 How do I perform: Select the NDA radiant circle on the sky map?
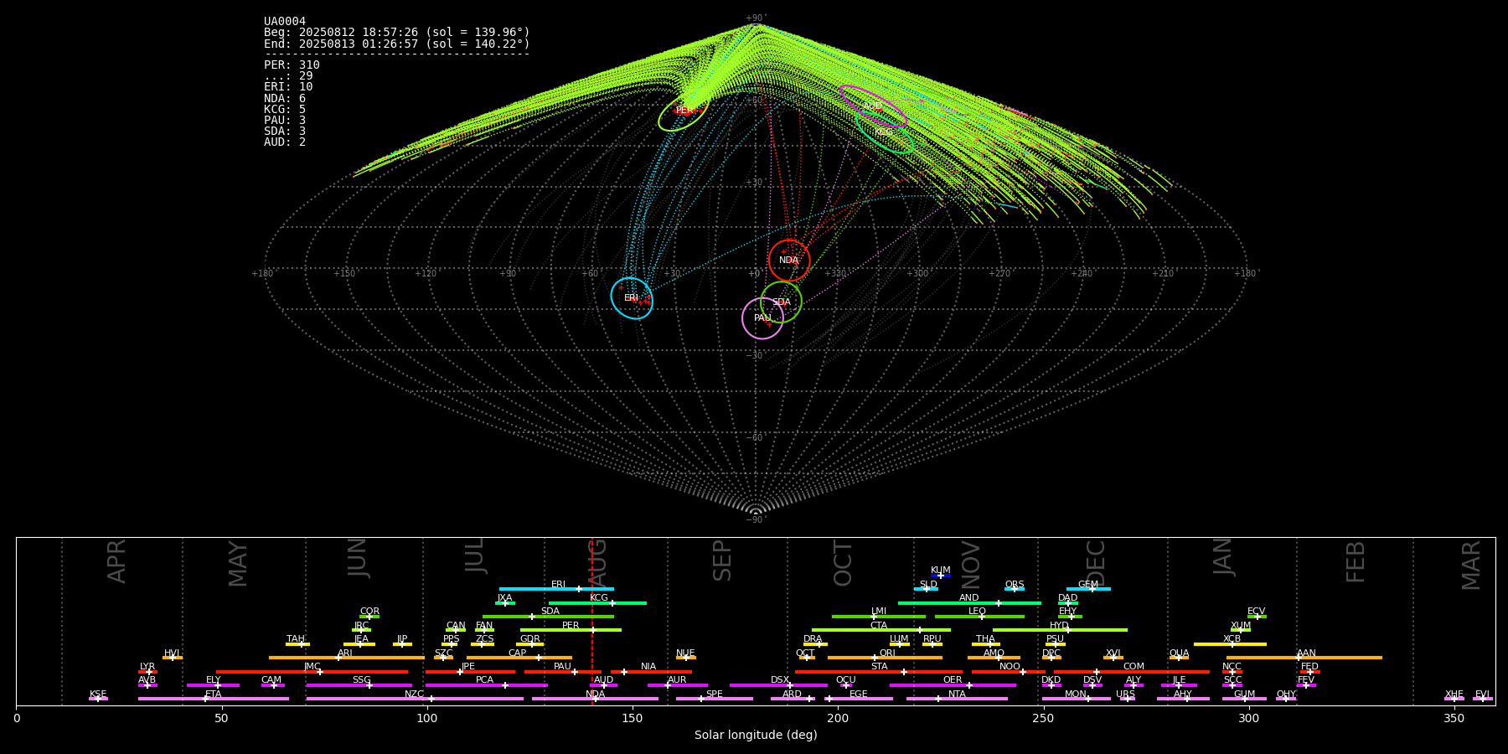click(789, 260)
